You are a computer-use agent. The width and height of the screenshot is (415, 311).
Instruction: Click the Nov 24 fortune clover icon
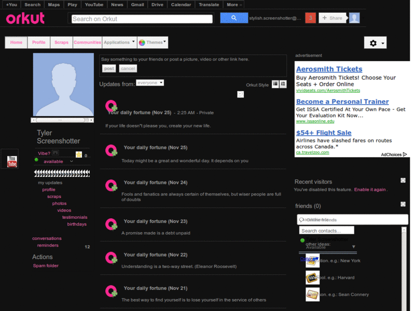(x=111, y=186)
